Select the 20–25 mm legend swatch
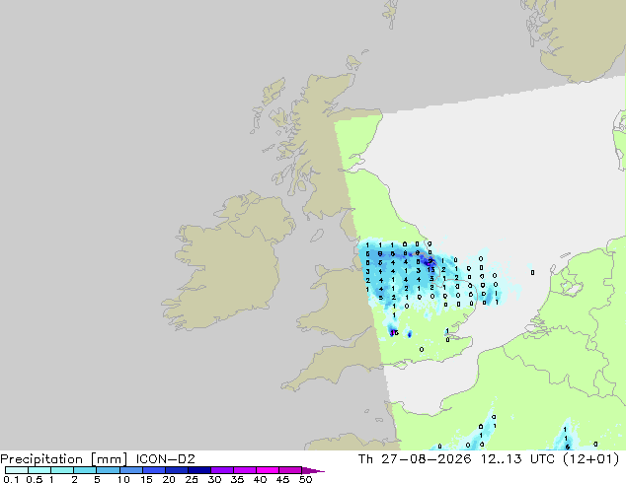This screenshot has width=626, height=483. tap(177, 470)
